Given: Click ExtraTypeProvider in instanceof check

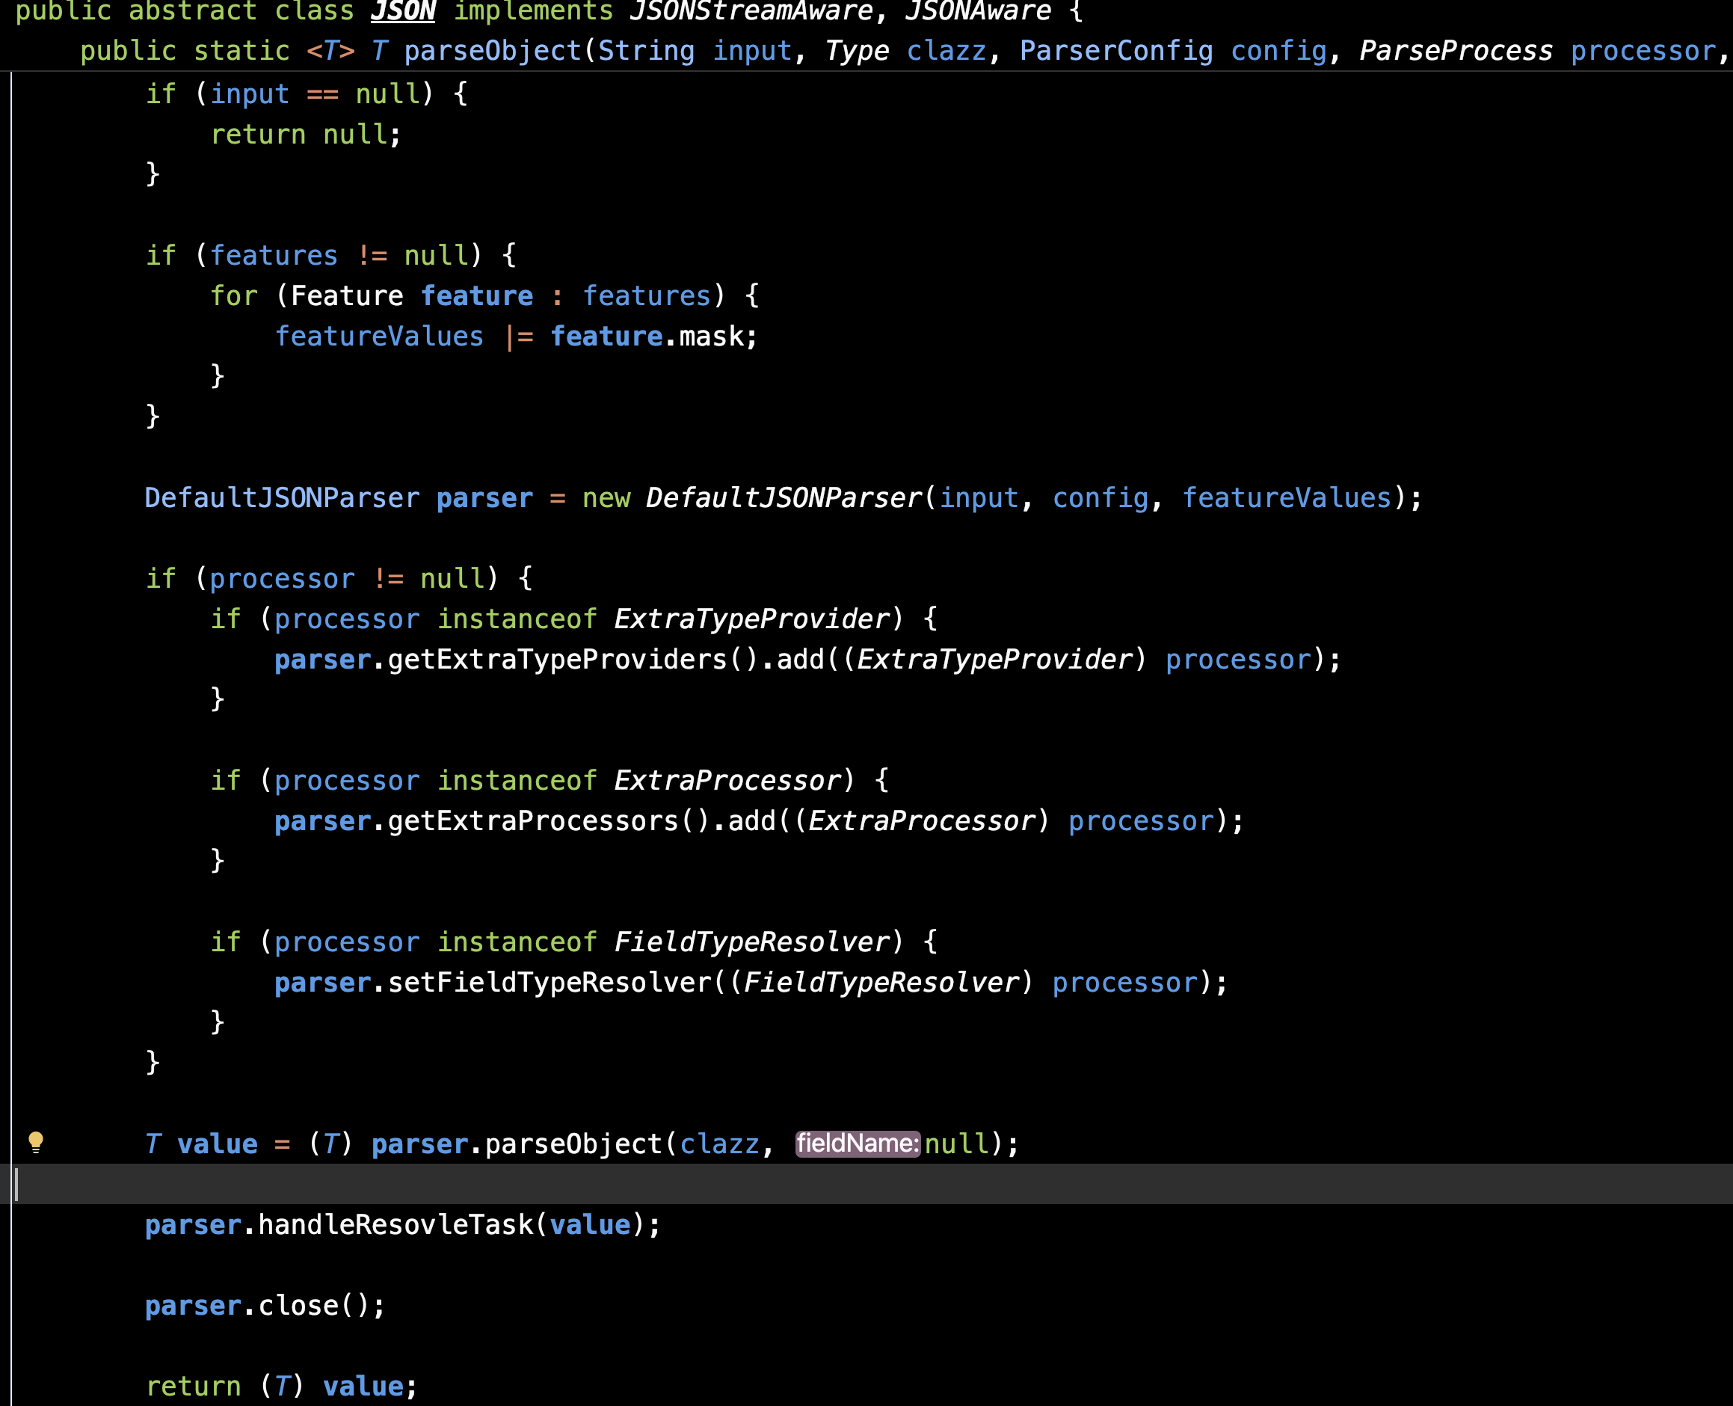Looking at the screenshot, I should coord(752,619).
